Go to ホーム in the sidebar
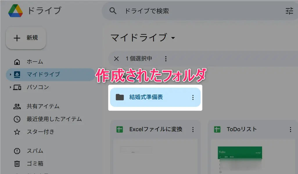The width and height of the screenshot is (298, 174). [x=35, y=62]
